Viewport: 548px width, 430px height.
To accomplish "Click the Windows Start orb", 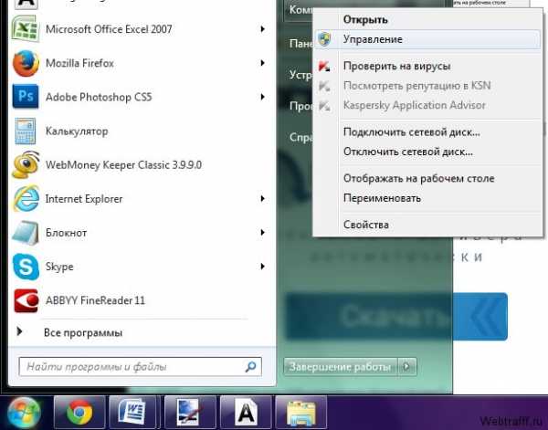I will pos(24,412).
